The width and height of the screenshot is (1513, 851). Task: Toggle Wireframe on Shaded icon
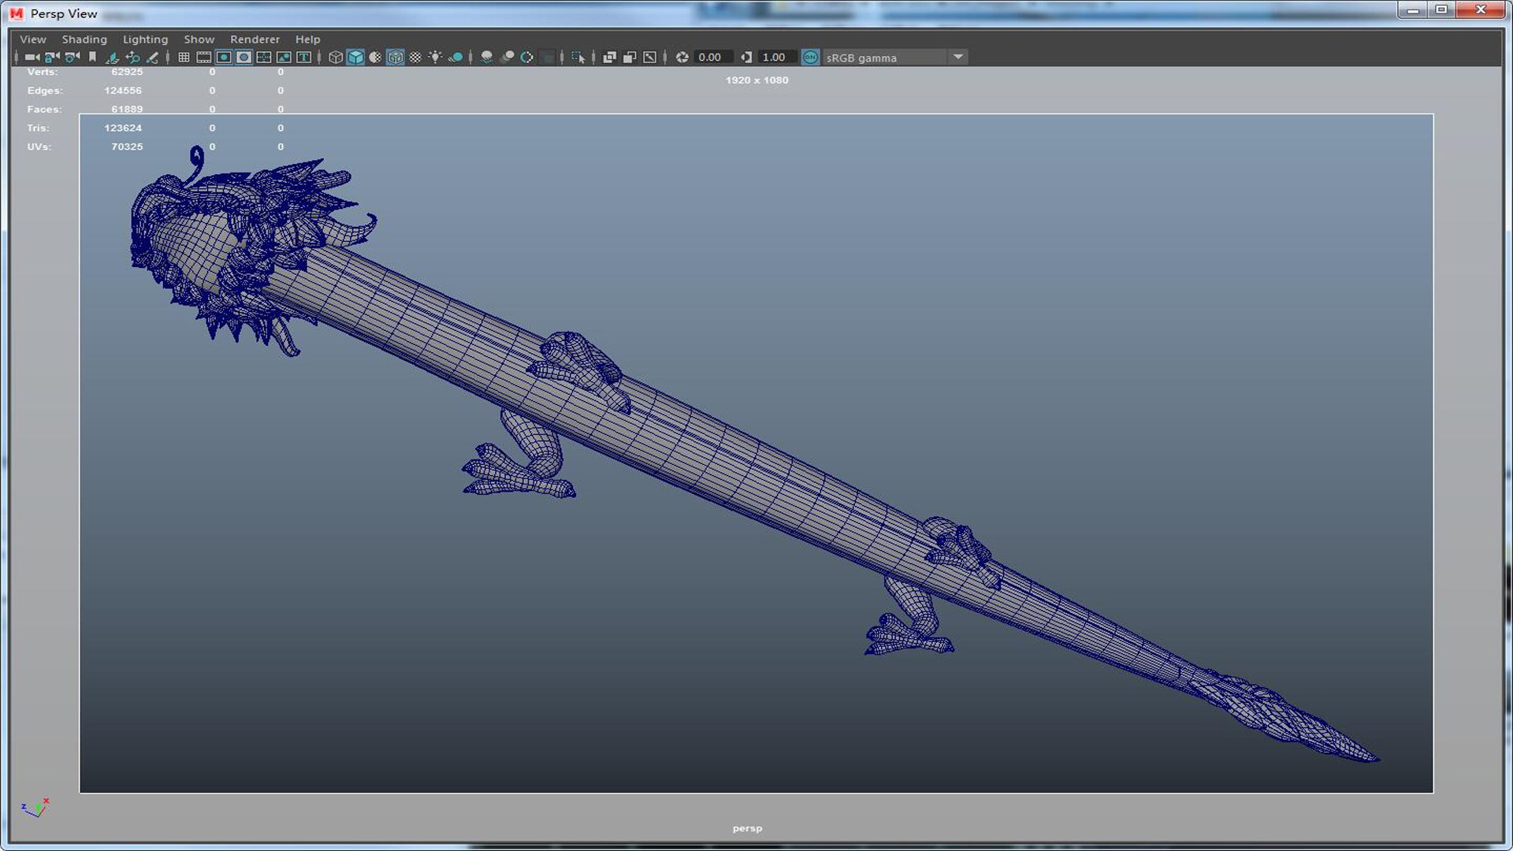(396, 58)
